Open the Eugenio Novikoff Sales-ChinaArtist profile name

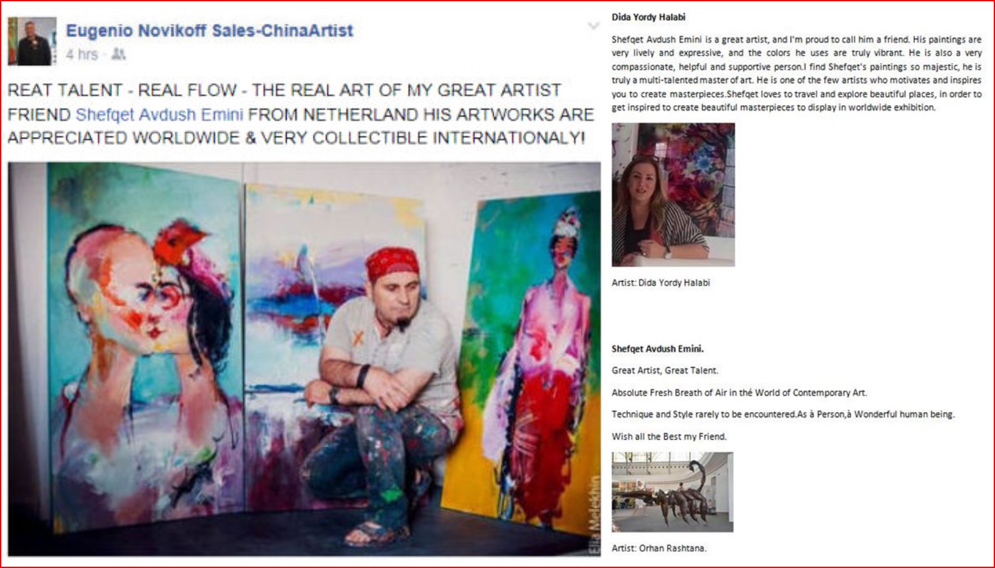[x=210, y=30]
